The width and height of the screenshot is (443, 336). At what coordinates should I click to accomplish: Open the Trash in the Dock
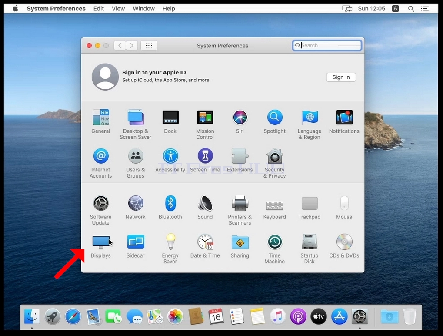click(x=410, y=316)
